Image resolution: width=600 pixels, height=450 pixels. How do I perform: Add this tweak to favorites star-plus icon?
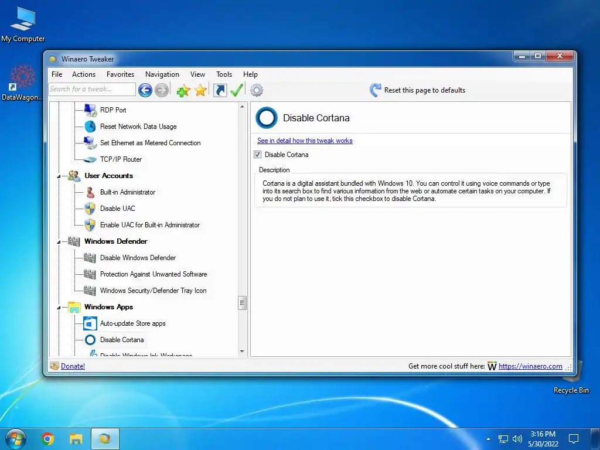coord(183,91)
